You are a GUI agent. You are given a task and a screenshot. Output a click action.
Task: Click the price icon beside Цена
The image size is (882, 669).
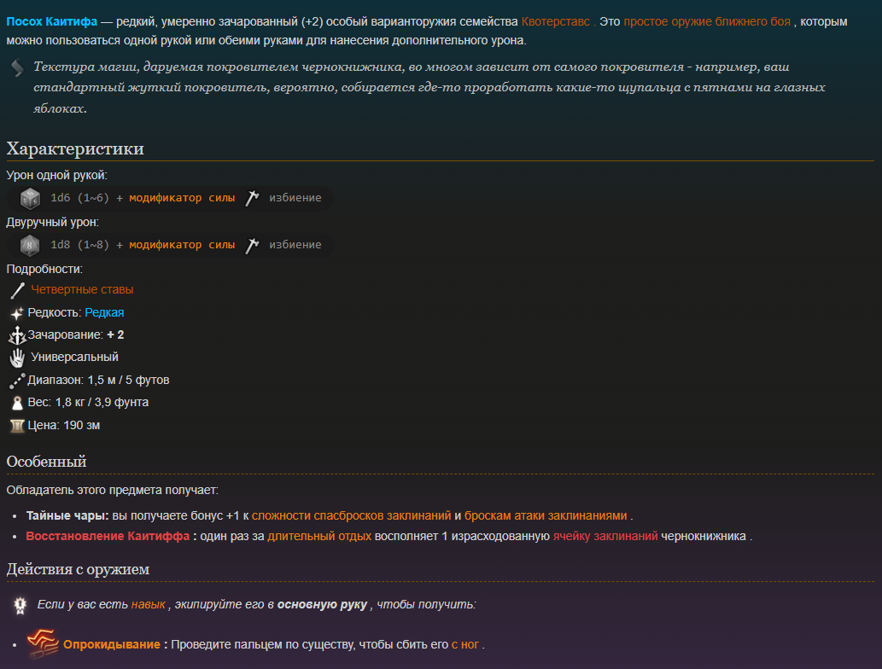click(x=17, y=426)
